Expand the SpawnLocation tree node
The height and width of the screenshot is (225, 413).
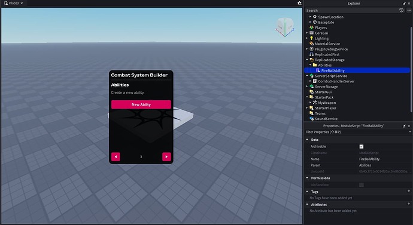tap(310, 17)
